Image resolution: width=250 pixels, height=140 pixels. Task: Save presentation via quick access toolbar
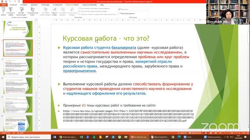[x=6, y=2]
